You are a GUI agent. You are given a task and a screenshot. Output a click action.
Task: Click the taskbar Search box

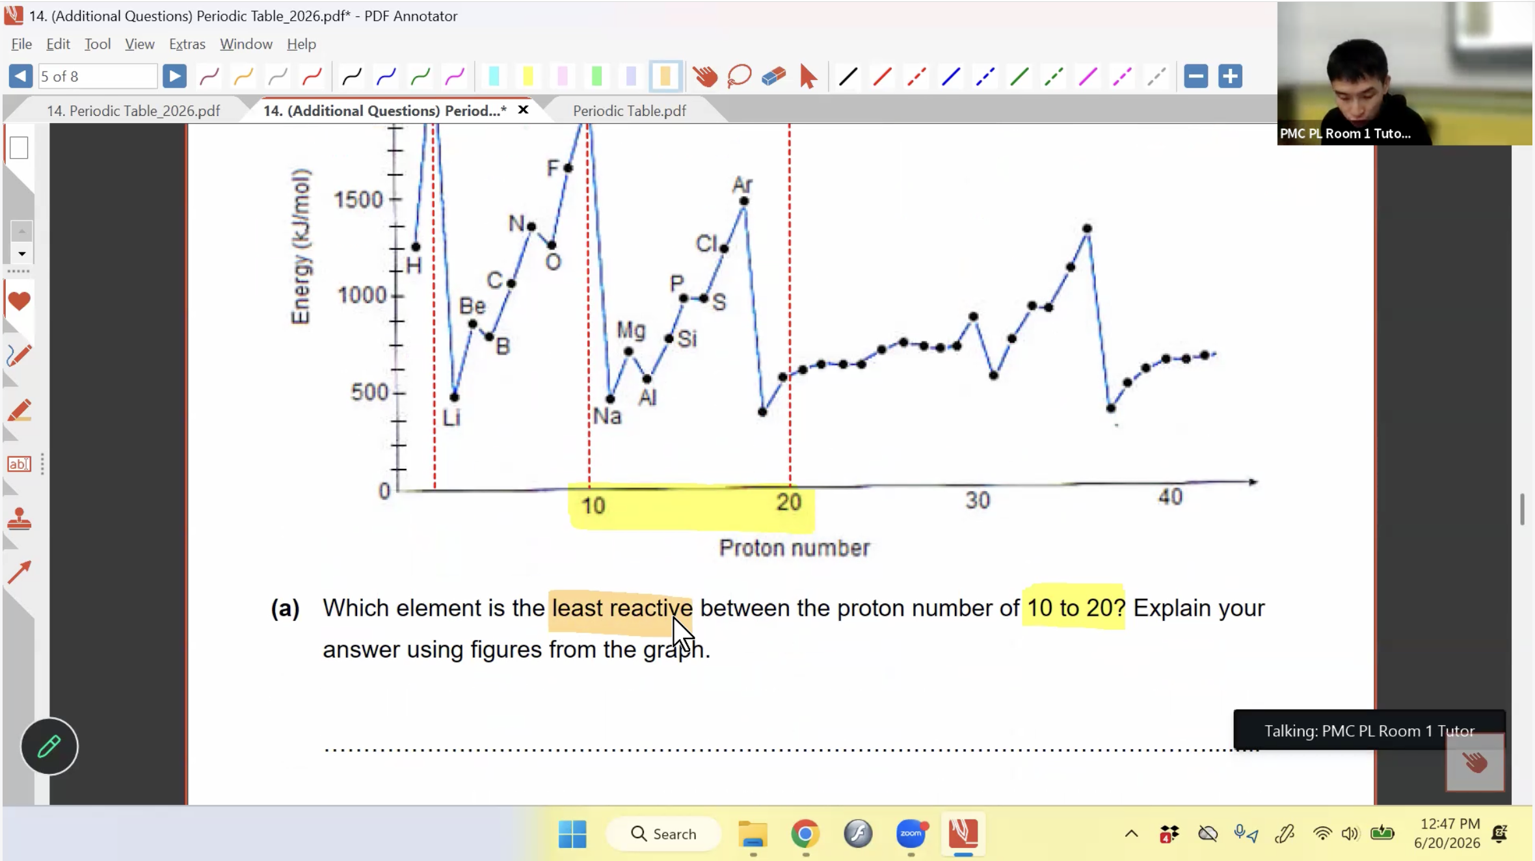[x=663, y=834]
